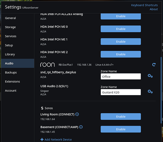Open the About link
The height and width of the screenshot is (142, 163).
pyautogui.click(x=154, y=9)
